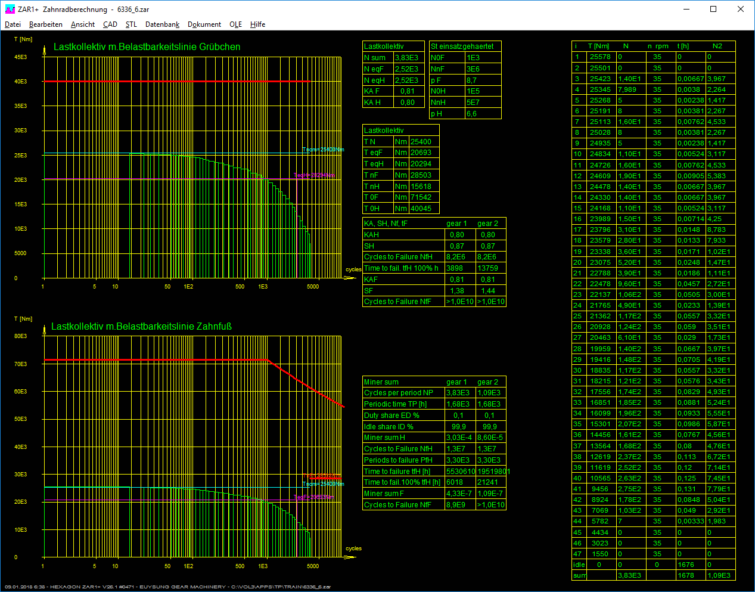Open the OLE menu
The height and width of the screenshot is (592, 755).
235,24
